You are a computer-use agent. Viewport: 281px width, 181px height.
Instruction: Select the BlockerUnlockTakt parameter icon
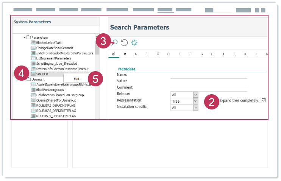point(33,43)
